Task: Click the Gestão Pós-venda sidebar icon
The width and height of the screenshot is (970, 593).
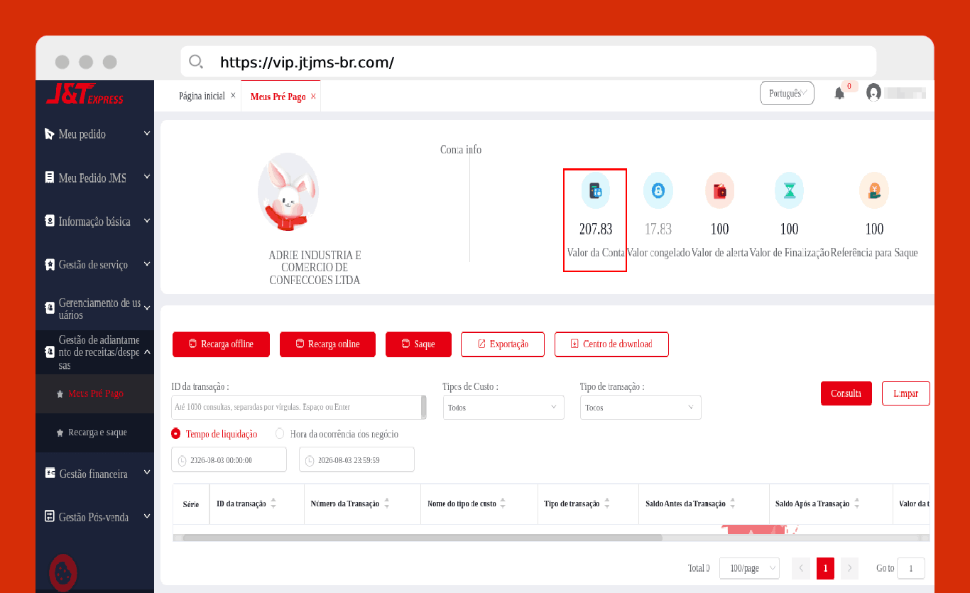Action: (x=49, y=516)
